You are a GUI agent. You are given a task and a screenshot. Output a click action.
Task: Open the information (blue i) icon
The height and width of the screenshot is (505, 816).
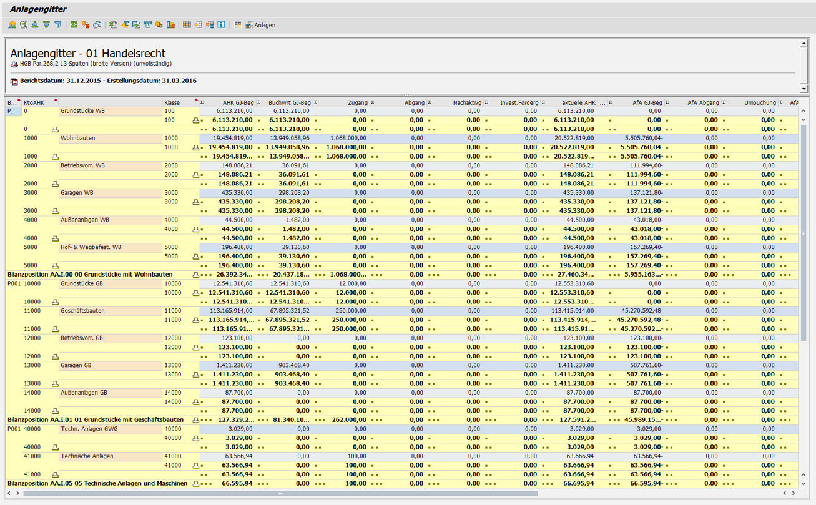(x=220, y=25)
